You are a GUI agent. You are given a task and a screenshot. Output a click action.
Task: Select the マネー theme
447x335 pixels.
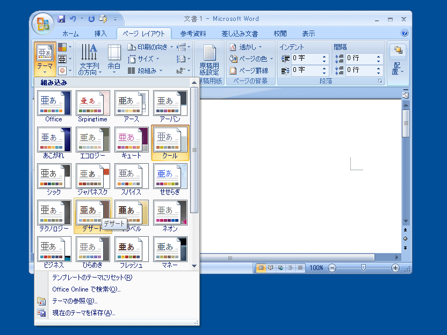[x=170, y=252]
